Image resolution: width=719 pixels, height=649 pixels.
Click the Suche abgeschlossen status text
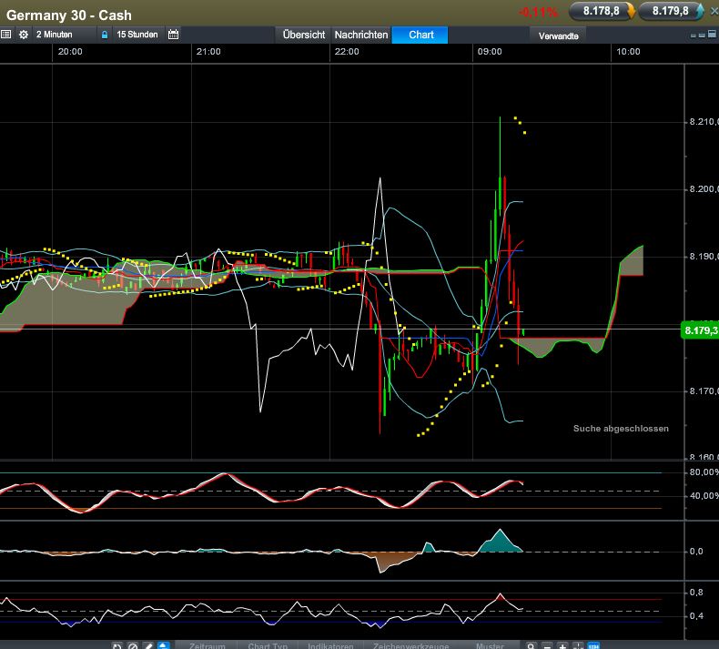(621, 429)
